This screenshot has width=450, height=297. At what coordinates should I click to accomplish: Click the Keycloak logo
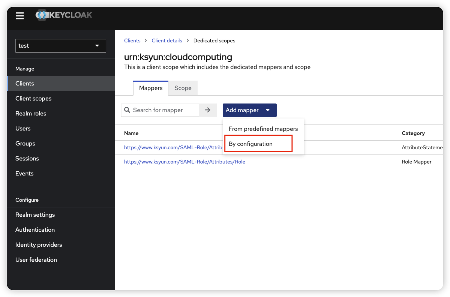64,15
